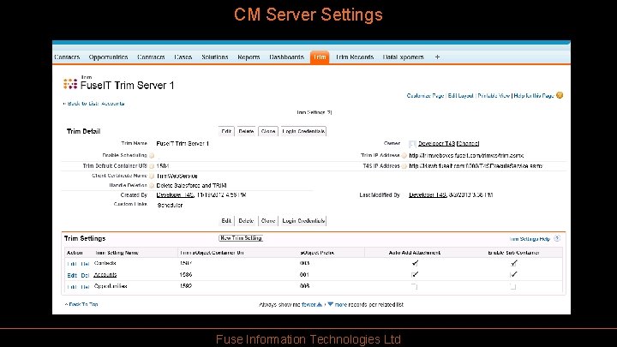Open the Customize Page link
Screen dimensions: 617x347
click(x=425, y=96)
